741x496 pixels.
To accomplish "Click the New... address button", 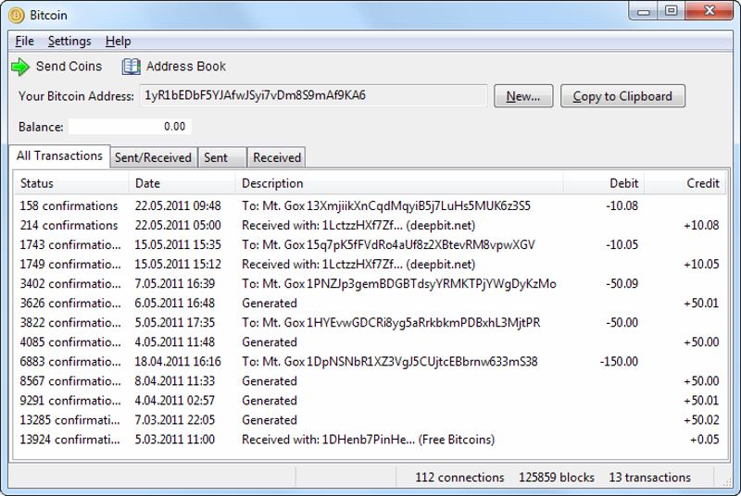I will coord(523,96).
